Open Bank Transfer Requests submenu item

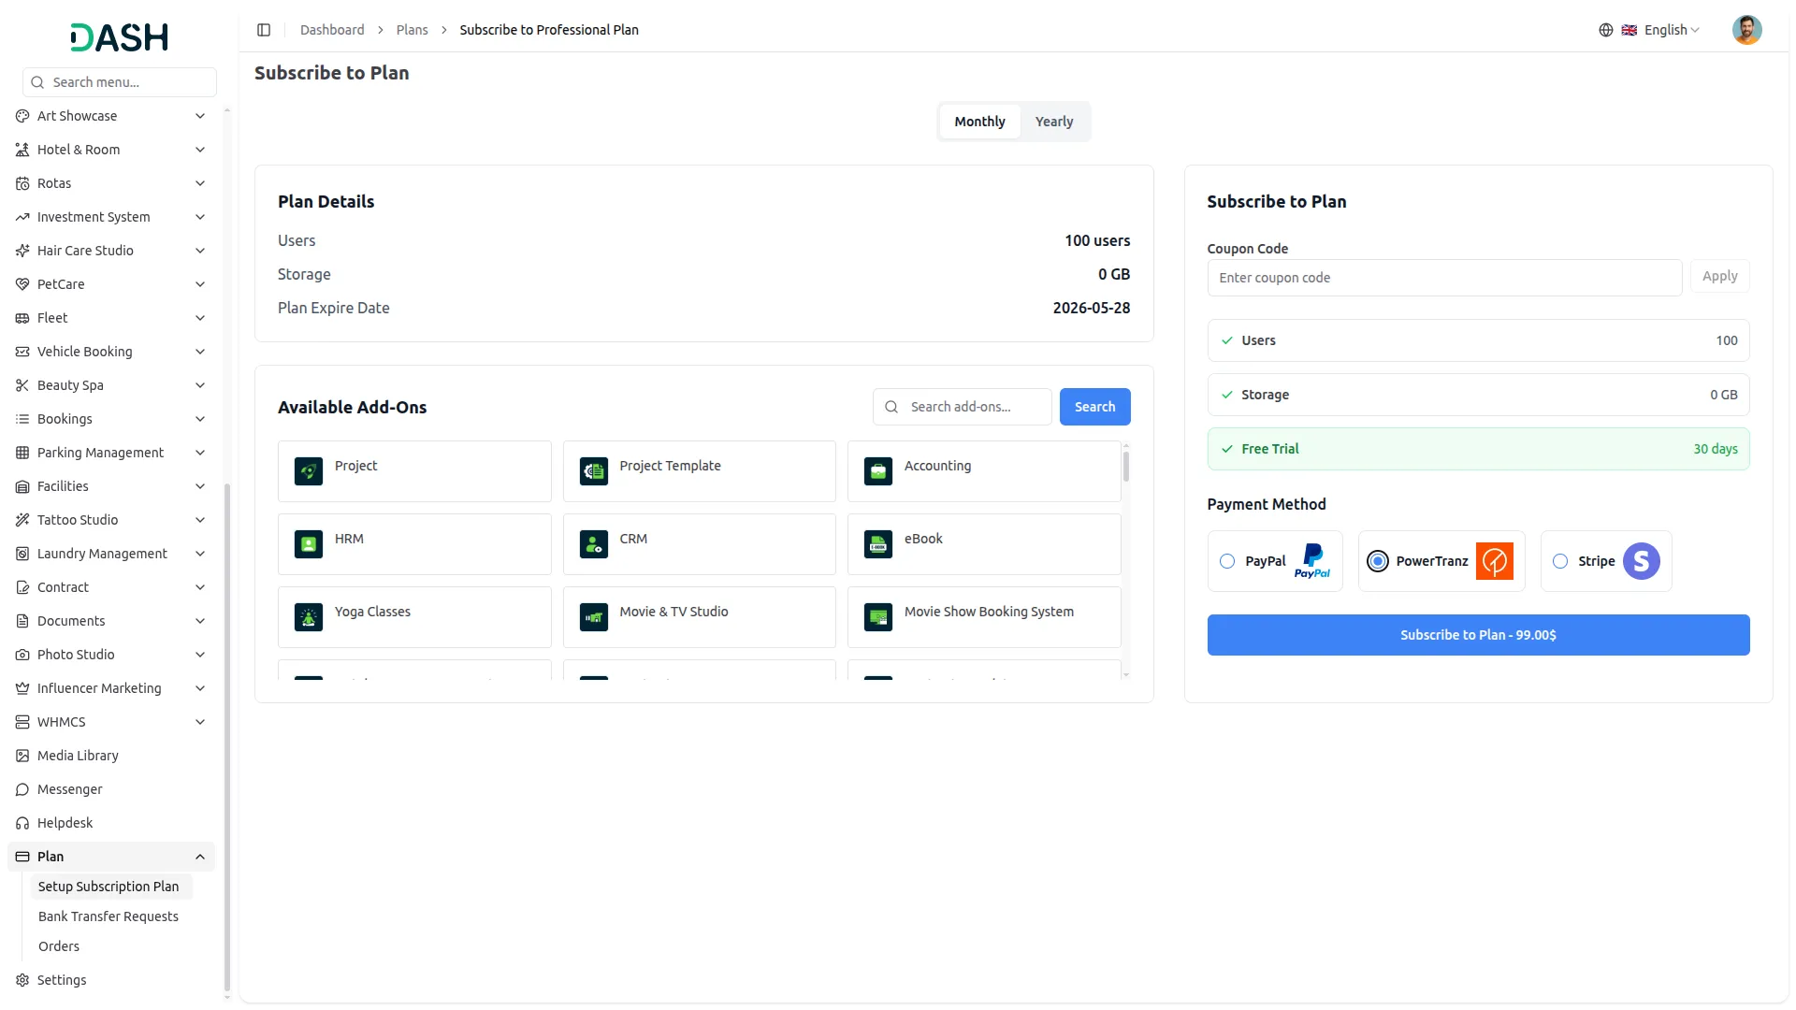click(109, 916)
